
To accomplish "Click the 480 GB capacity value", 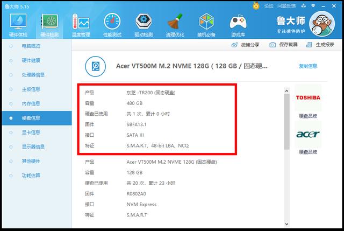I will coord(134,103).
